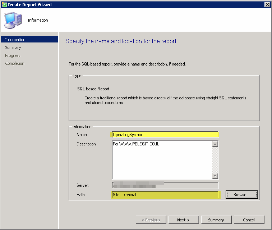Image resolution: width=272 pixels, height=230 pixels.
Task: Click the disabled < Previous button
Action: click(x=151, y=220)
